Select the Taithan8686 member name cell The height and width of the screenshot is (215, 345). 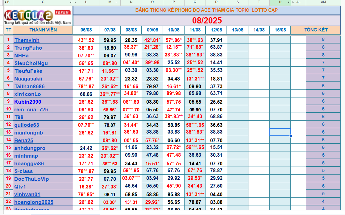click(x=43, y=86)
